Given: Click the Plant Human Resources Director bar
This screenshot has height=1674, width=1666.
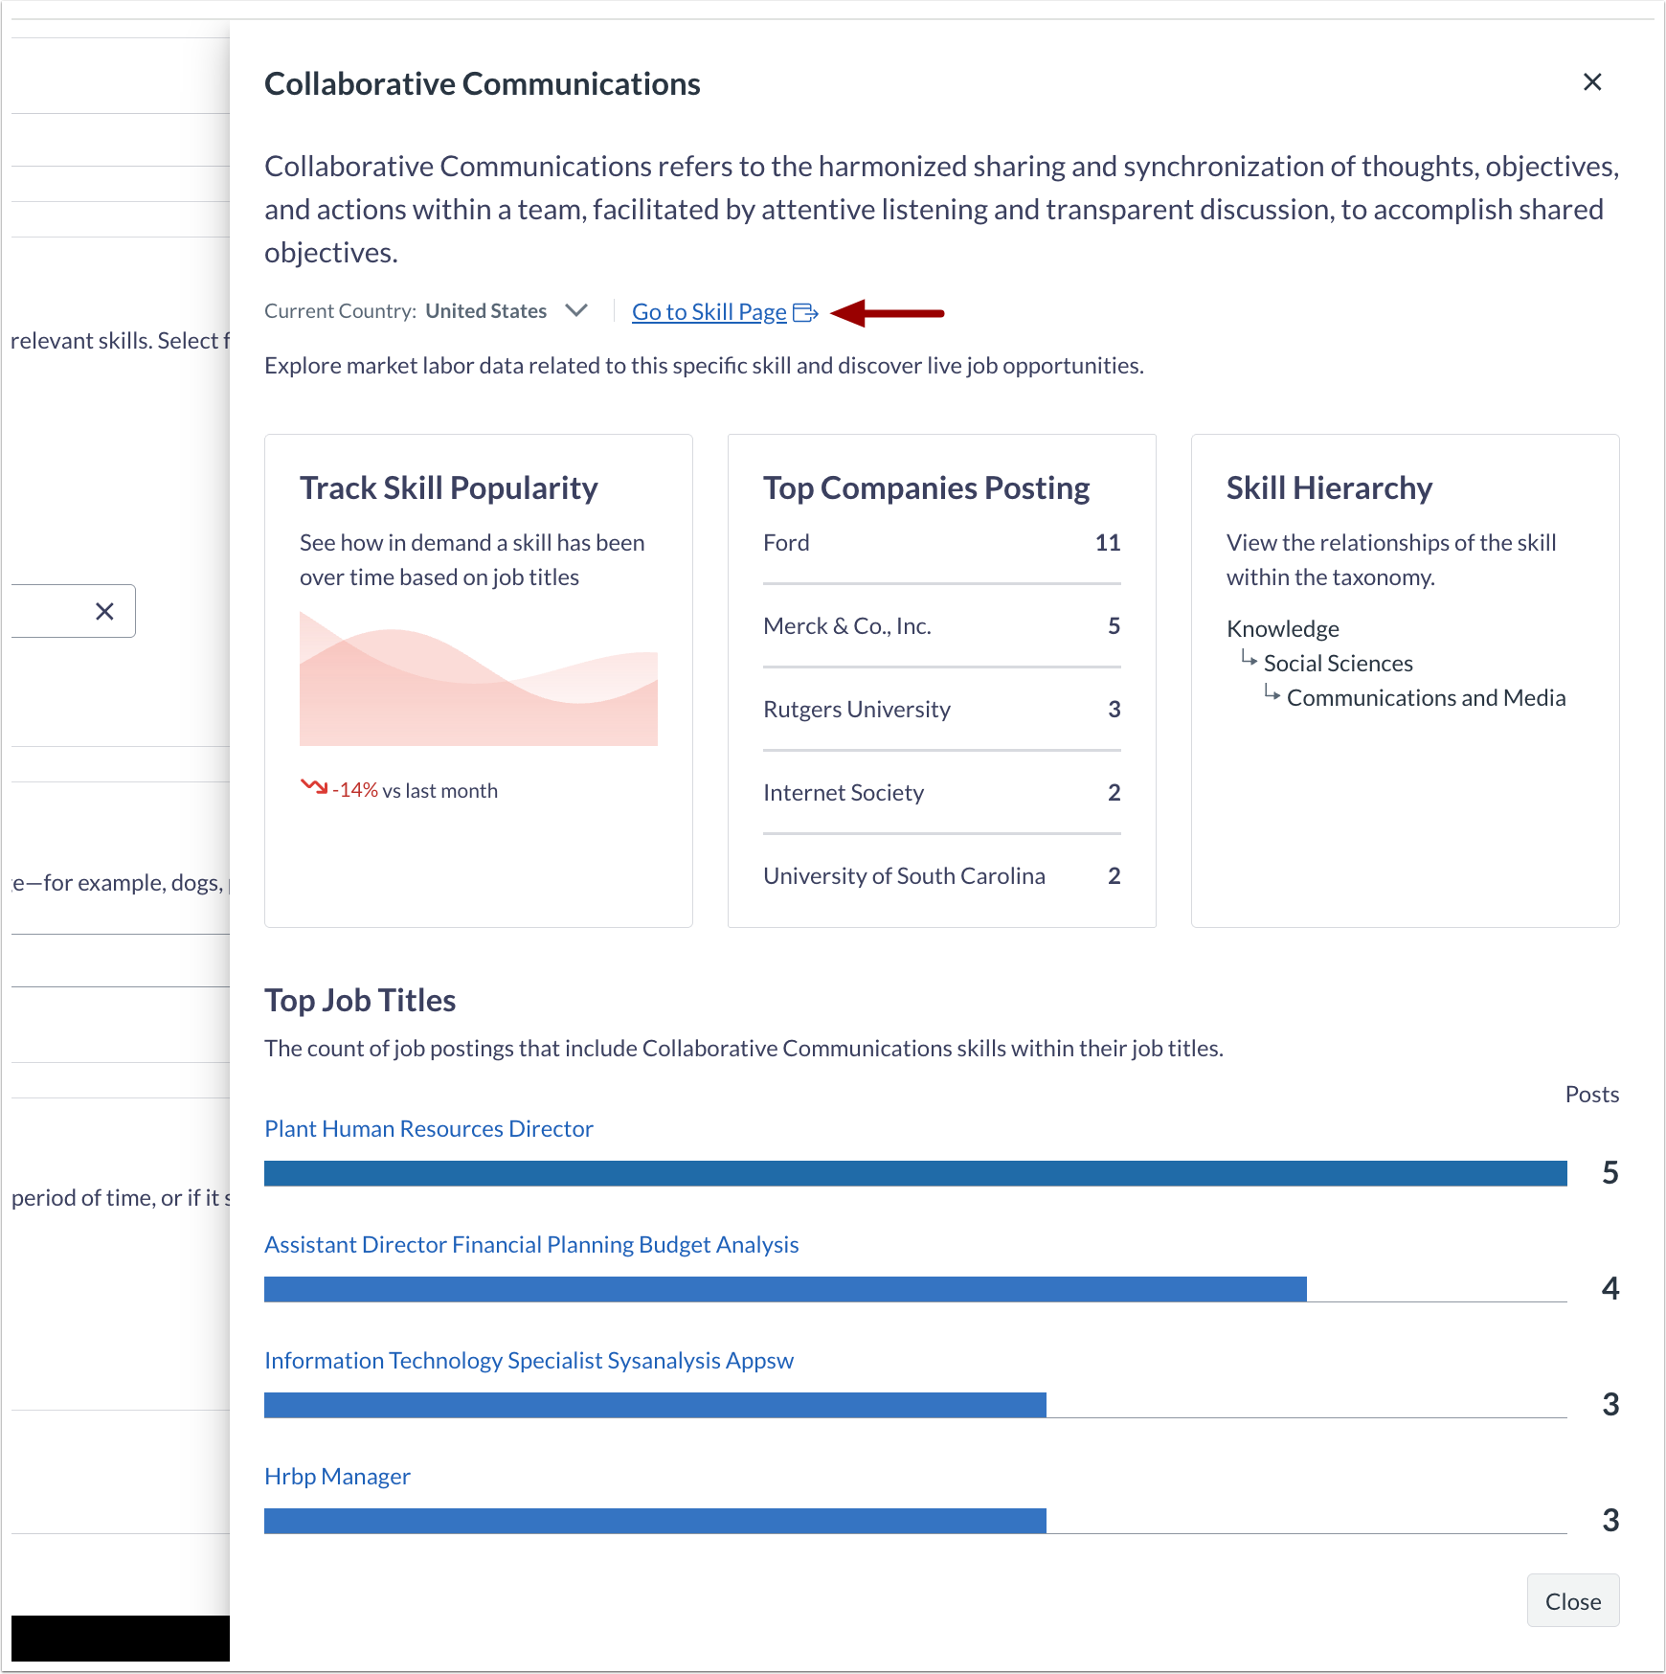Looking at the screenshot, I should pos(915,1173).
